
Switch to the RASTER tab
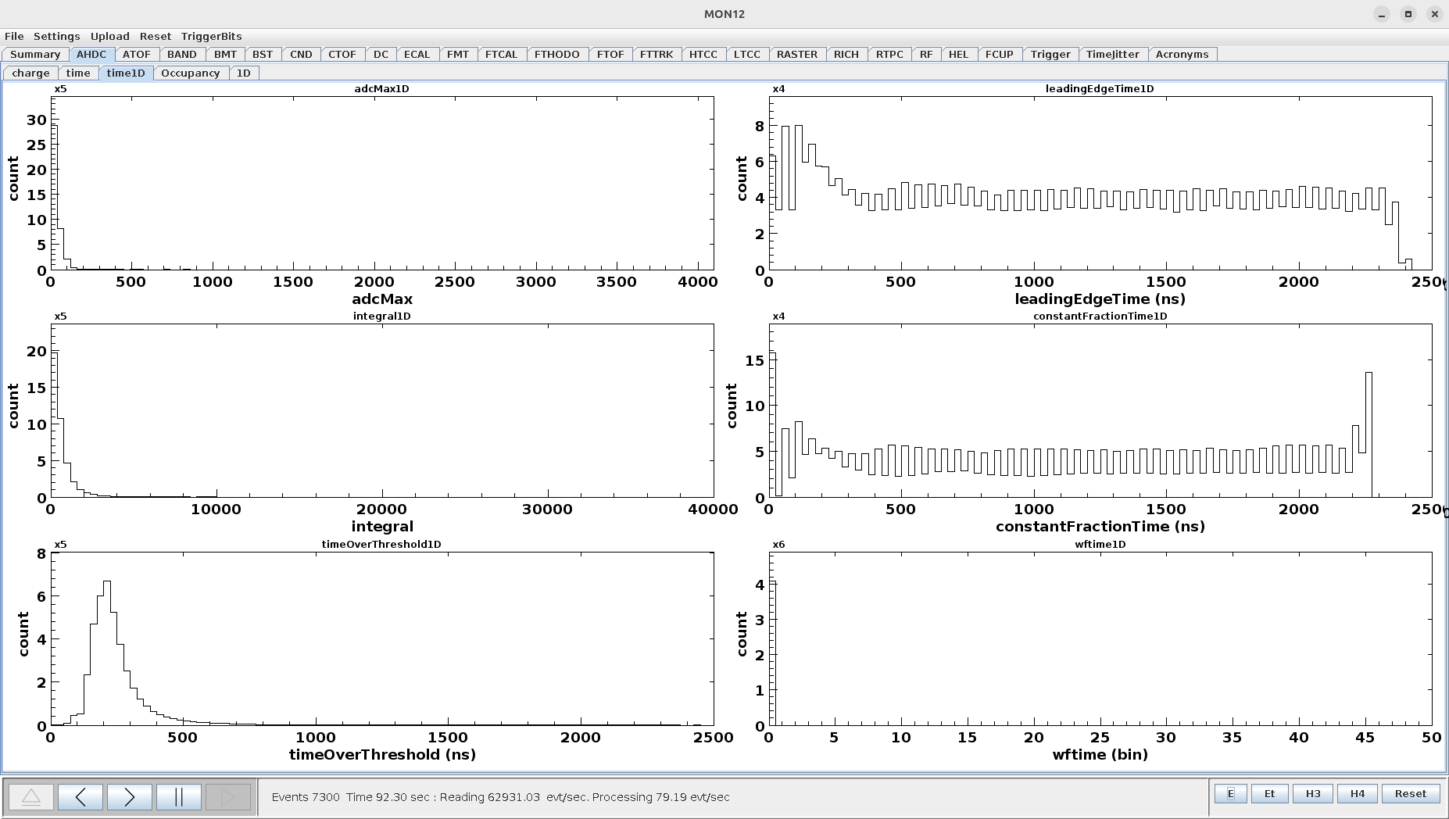(797, 54)
